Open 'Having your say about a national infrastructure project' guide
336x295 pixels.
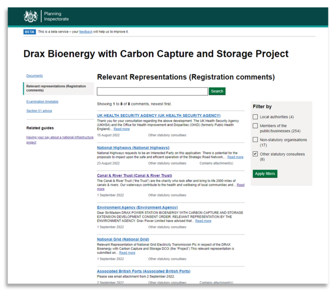[60, 140]
